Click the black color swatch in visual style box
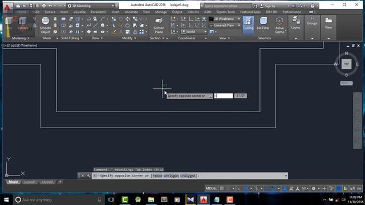Viewport: 365px width, 205px height. pyautogui.click(x=211, y=19)
